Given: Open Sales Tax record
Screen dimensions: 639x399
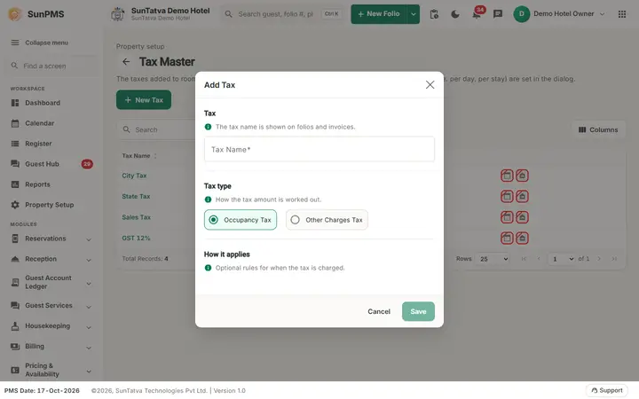Looking at the screenshot, I should [x=136, y=217].
